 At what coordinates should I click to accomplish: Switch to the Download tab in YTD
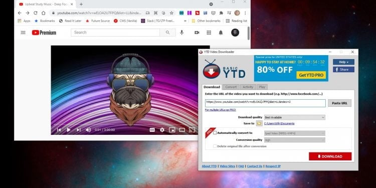(x=212, y=87)
